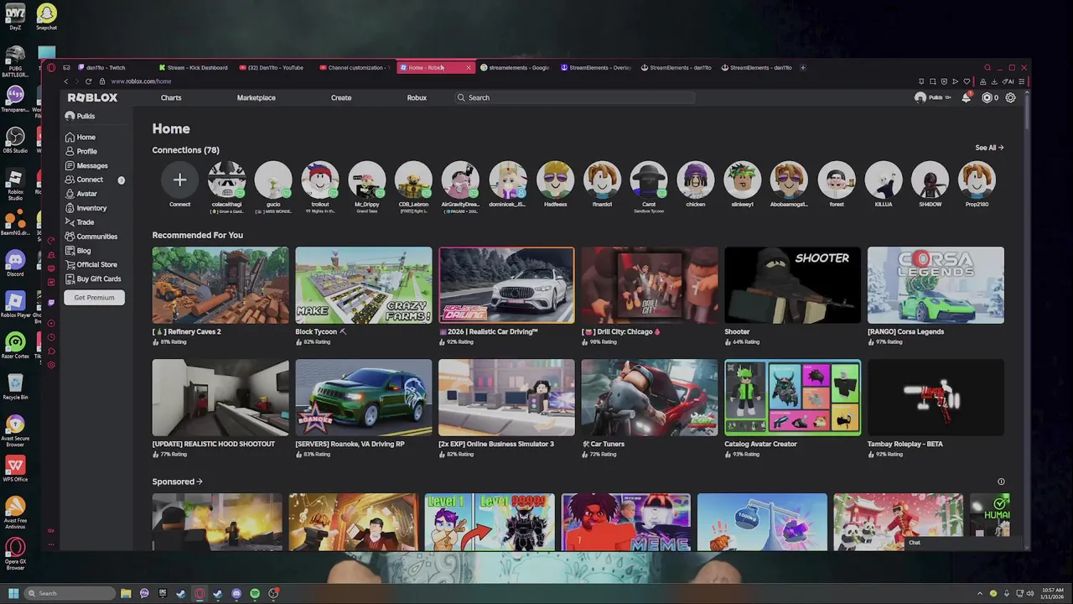This screenshot has height=604, width=1073.
Task: Open Official Store in the sidebar
Action: [91, 264]
